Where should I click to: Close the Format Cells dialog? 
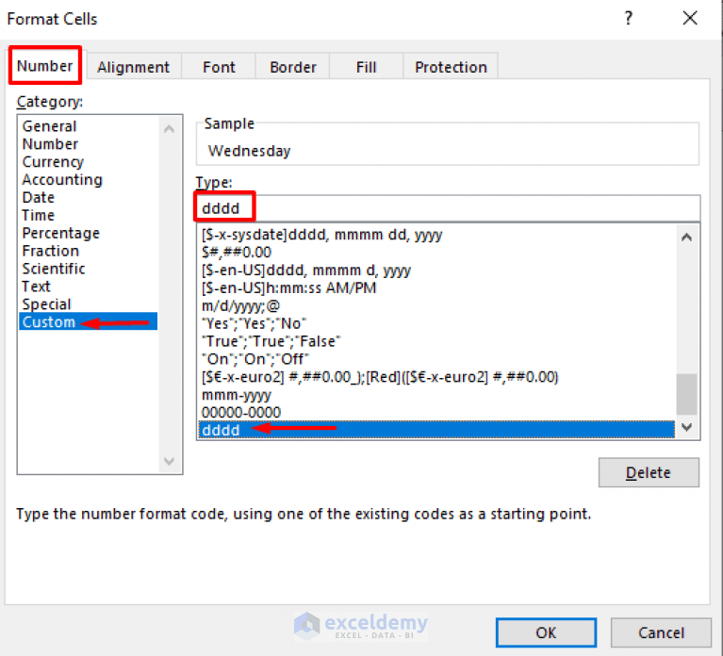click(x=690, y=19)
